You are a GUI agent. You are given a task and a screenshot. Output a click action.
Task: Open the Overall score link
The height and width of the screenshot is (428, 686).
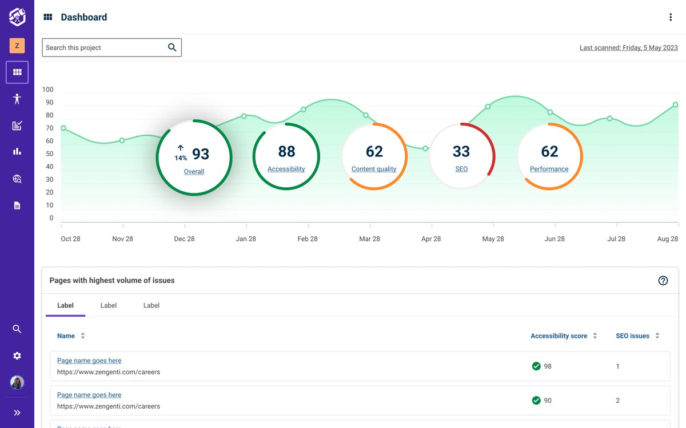click(194, 172)
